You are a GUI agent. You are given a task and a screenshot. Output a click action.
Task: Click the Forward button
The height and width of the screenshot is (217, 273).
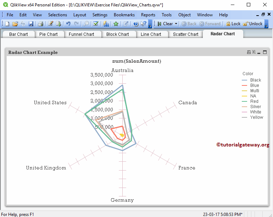(x=210, y=24)
